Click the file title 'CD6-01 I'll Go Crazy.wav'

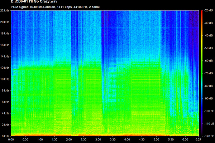(34, 1)
